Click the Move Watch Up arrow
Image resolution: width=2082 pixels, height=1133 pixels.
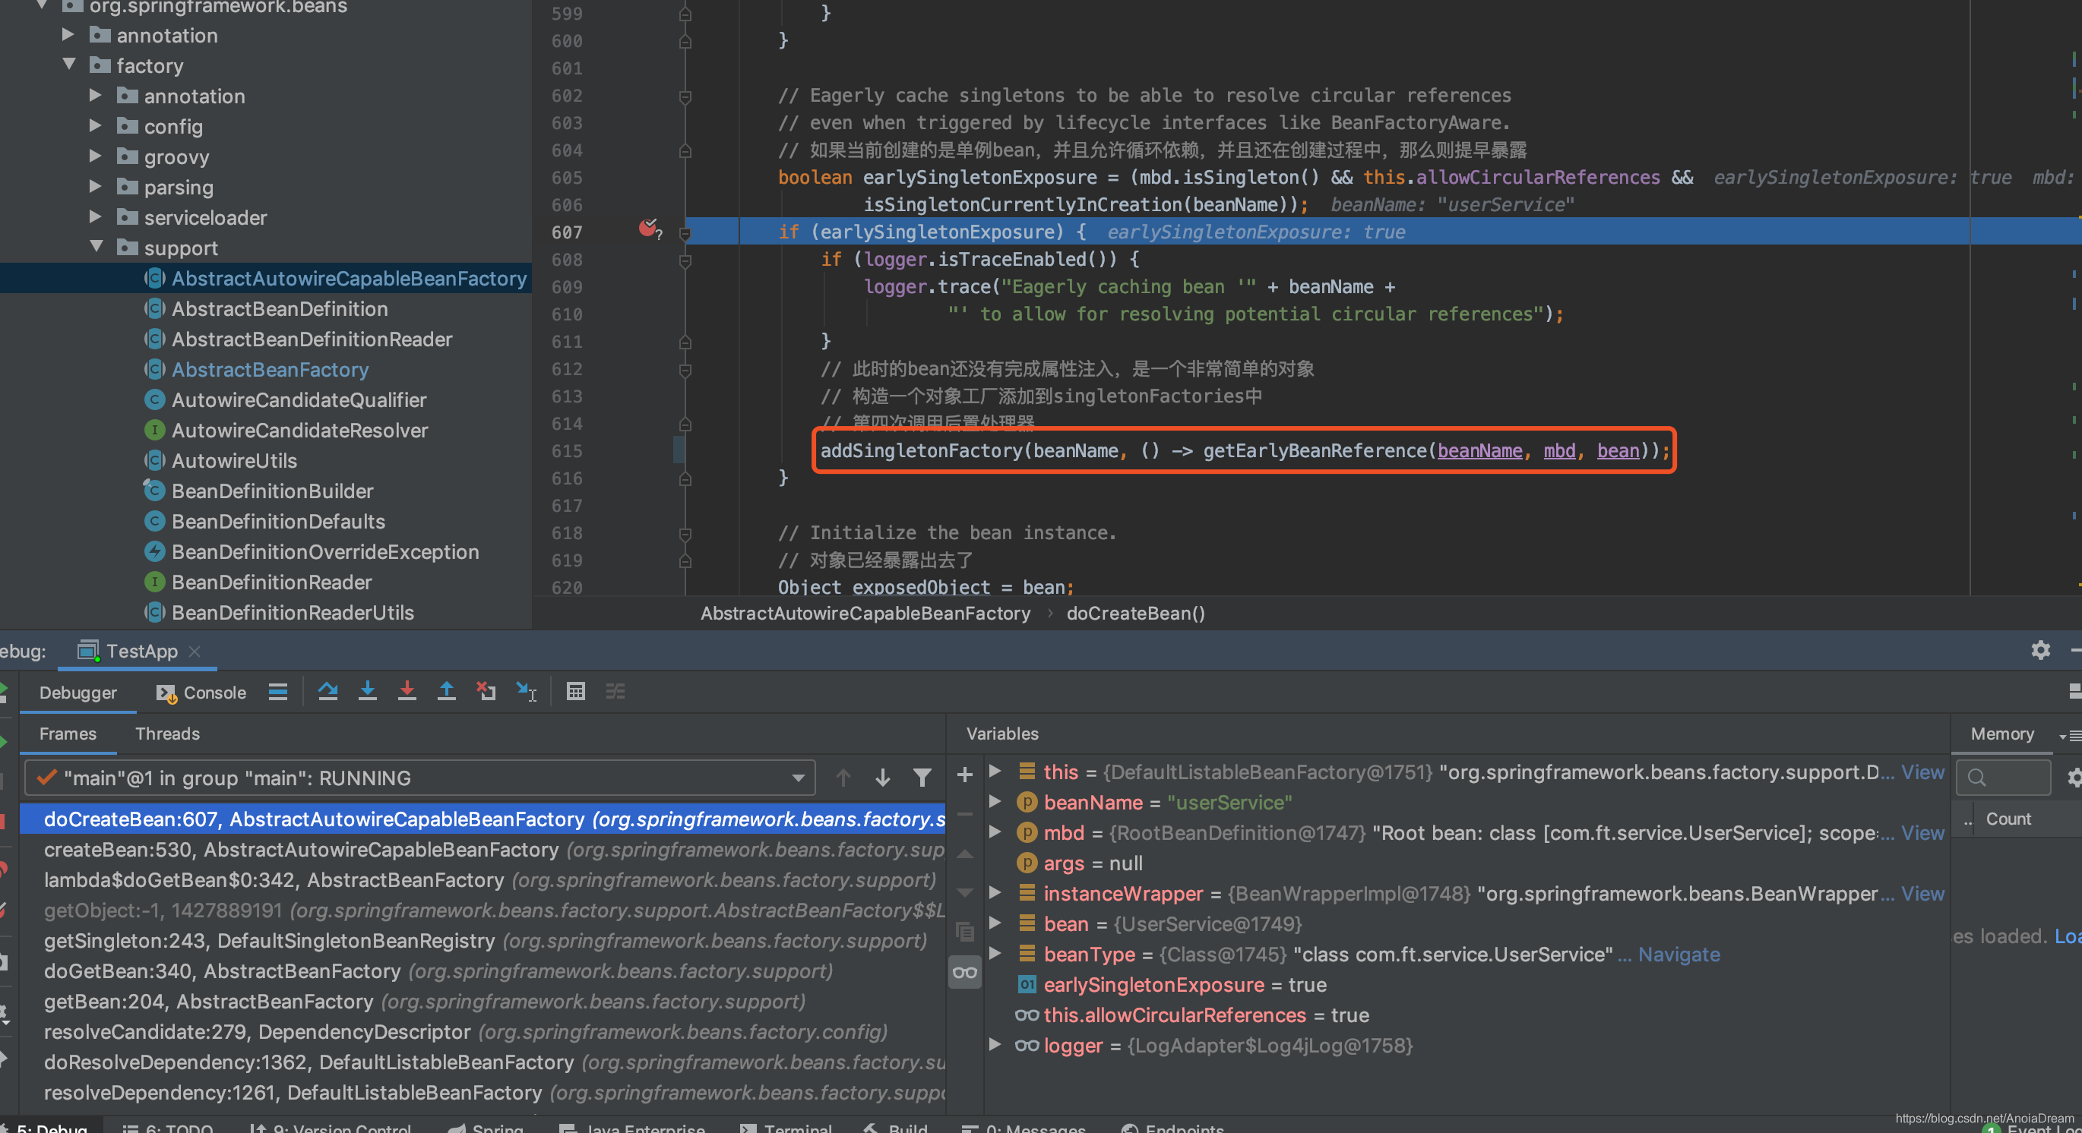pos(964,854)
